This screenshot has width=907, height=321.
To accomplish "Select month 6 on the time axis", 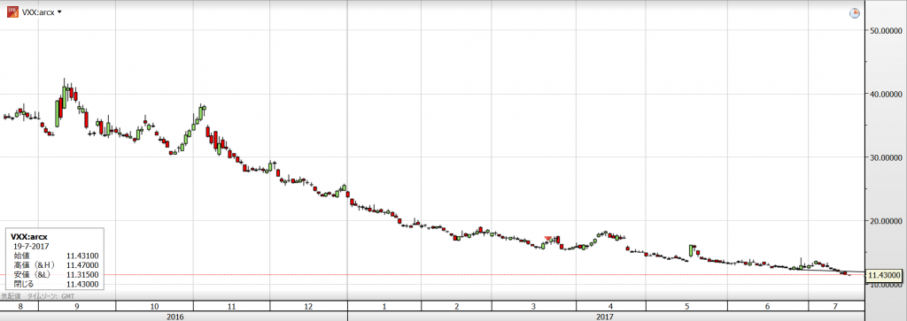I will (768, 306).
